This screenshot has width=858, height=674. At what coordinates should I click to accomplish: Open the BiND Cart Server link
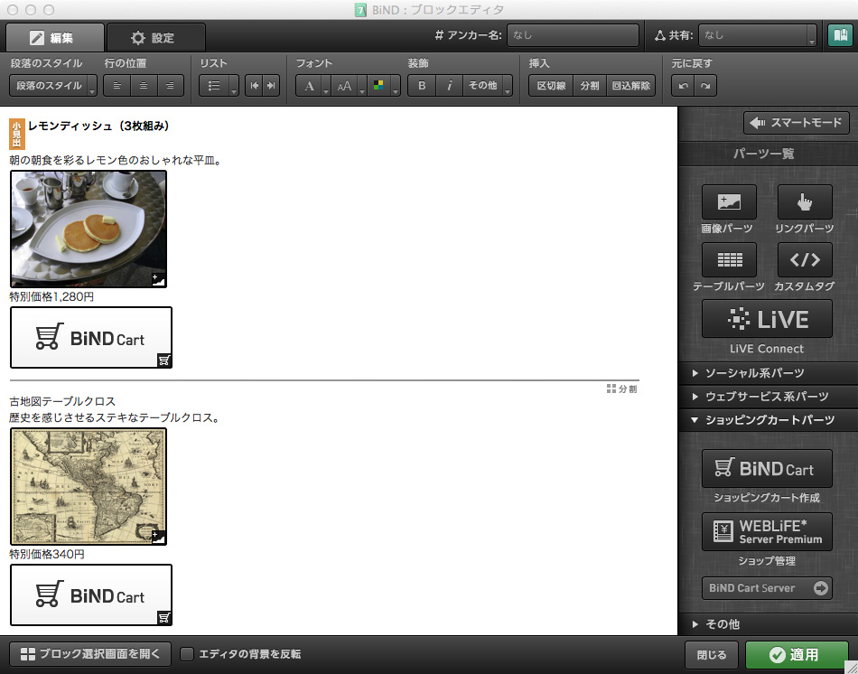point(767,588)
